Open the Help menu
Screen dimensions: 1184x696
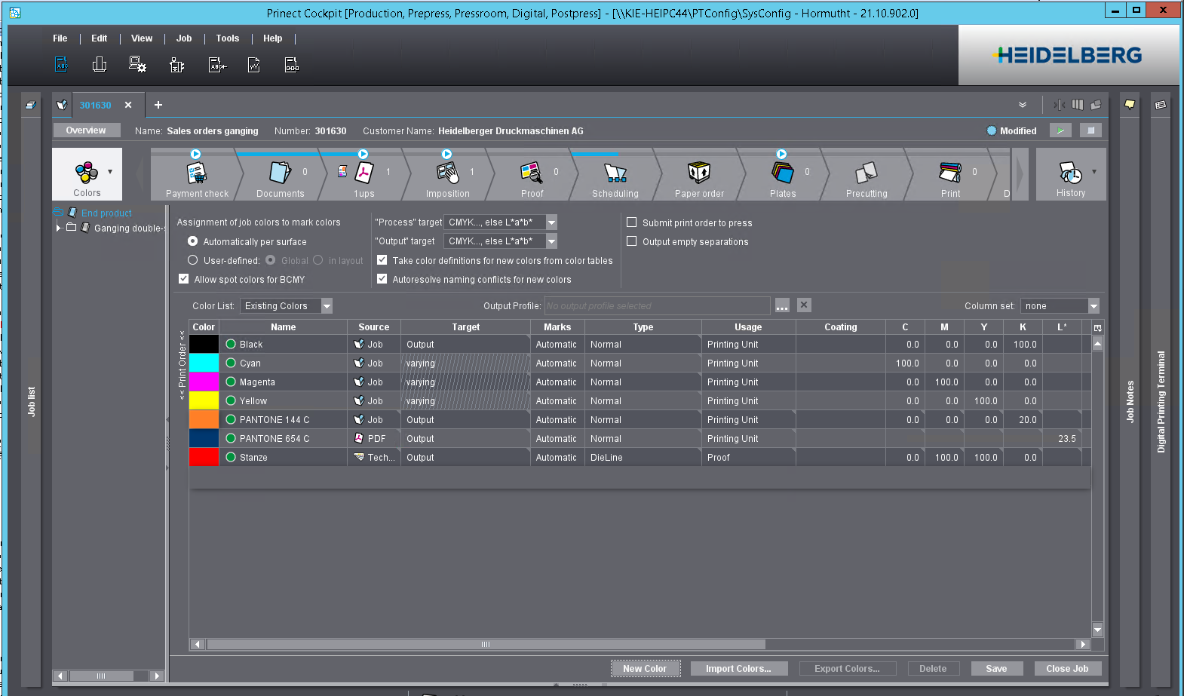point(273,38)
